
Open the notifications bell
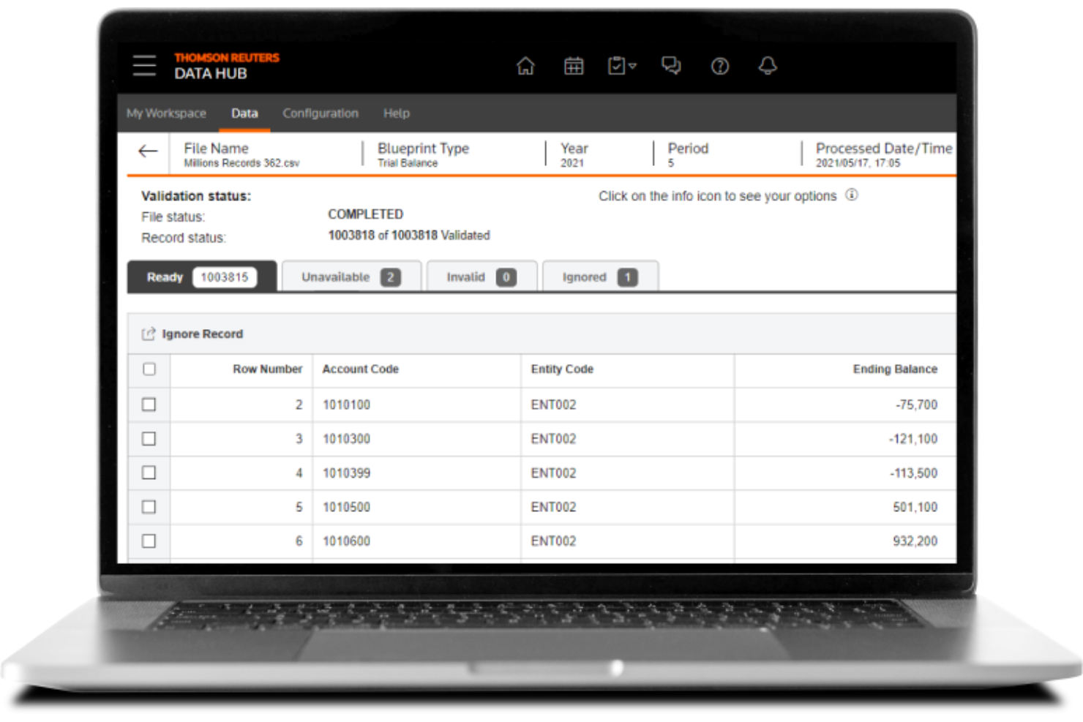coord(768,66)
